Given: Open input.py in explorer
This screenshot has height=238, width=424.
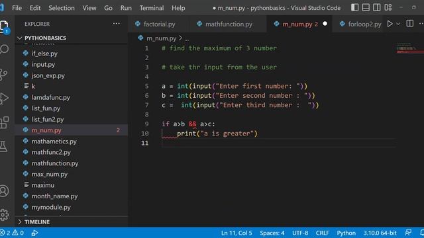Looking at the screenshot, I should point(71,65).
